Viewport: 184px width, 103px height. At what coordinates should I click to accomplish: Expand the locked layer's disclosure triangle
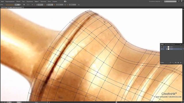166,47
